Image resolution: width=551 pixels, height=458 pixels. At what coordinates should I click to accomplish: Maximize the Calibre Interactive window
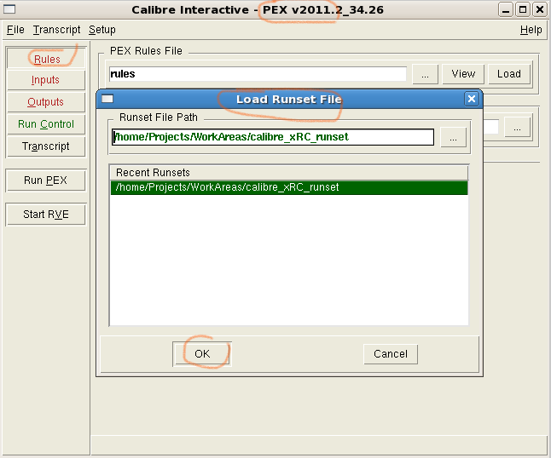coord(523,10)
